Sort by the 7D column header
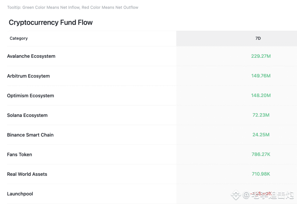Viewport: 297px width, 204px height. [258, 39]
